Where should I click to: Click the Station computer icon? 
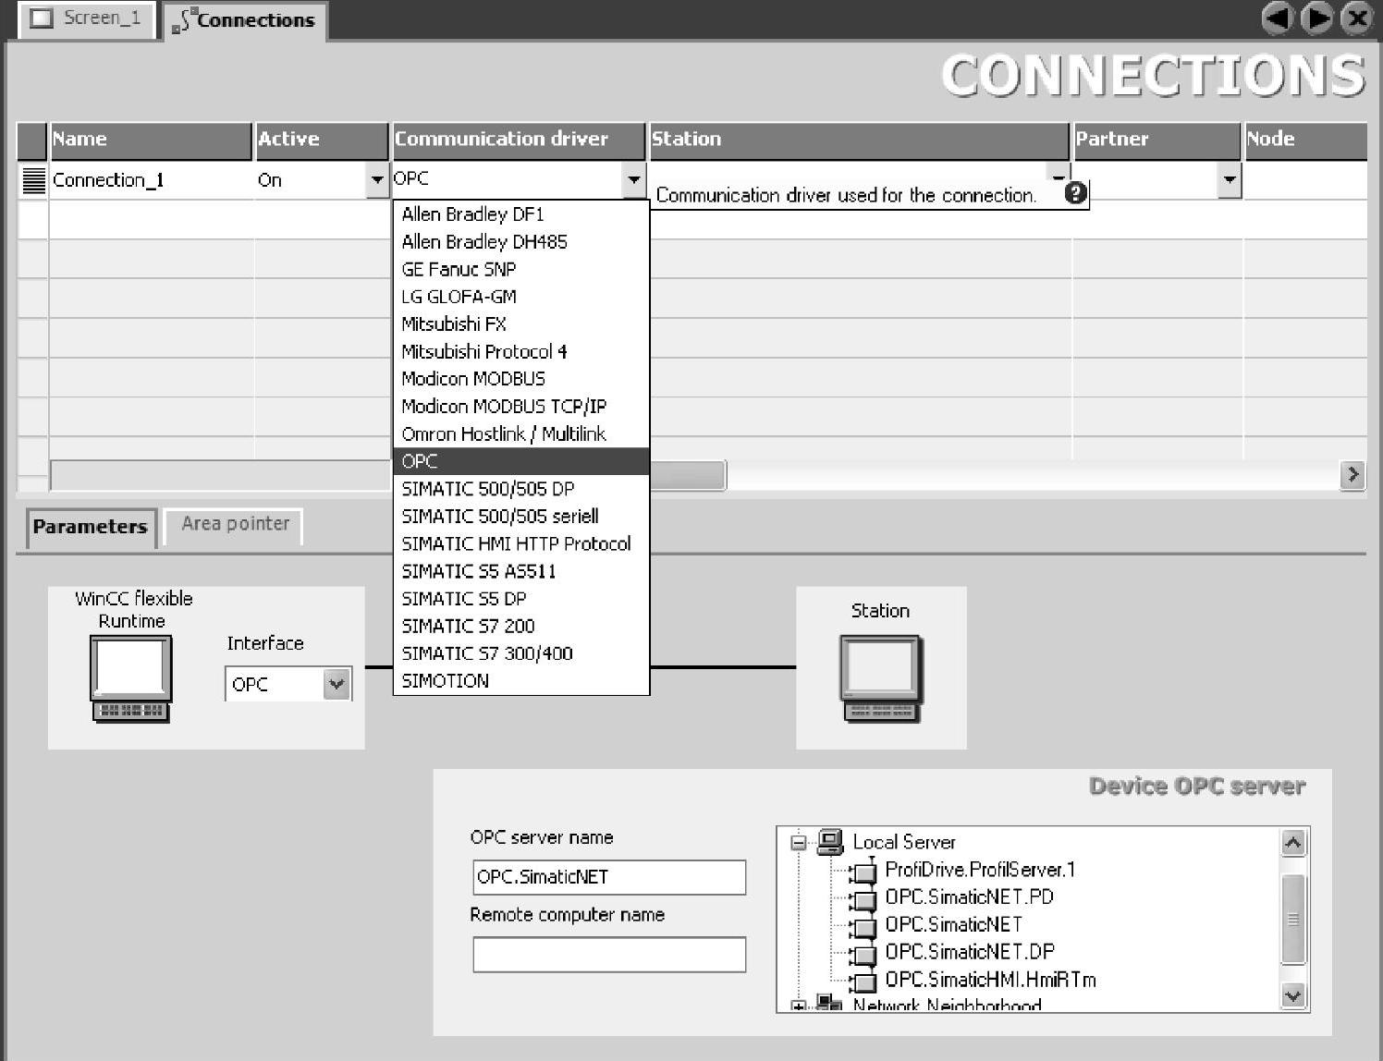pos(881,678)
